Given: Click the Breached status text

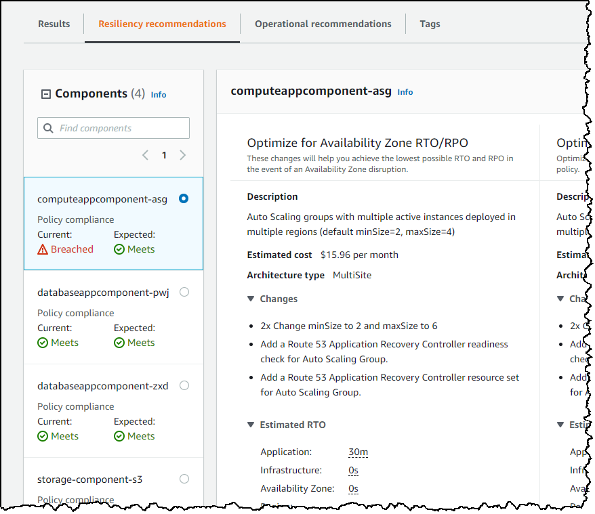Looking at the screenshot, I should [x=72, y=249].
